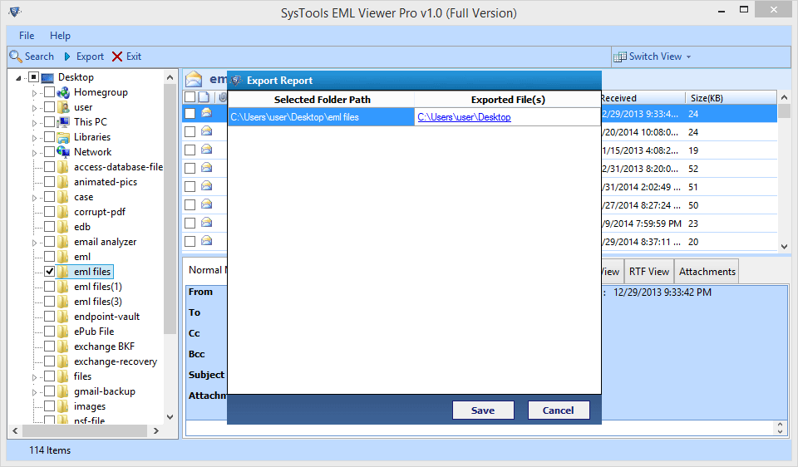Click the Network globe icon
798x467 pixels.
coord(63,152)
